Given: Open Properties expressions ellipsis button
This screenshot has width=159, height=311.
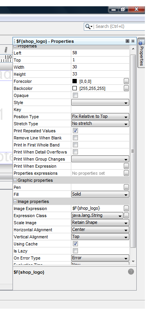Looking at the screenshot, I should point(126,173).
